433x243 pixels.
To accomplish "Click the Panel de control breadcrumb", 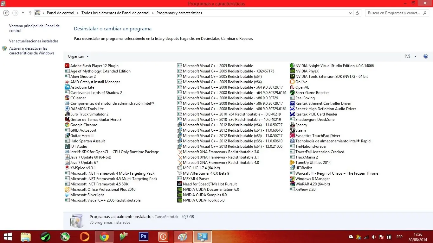I will [61, 13].
